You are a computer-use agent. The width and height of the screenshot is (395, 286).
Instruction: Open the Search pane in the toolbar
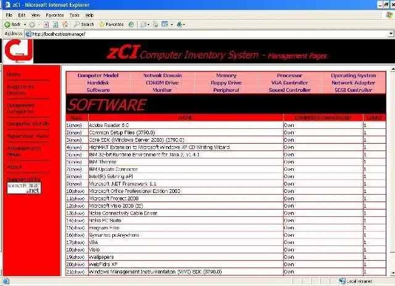[84, 25]
